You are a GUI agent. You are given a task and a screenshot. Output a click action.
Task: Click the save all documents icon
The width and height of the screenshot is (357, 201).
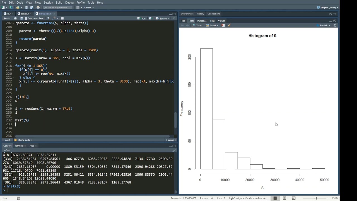point(32,8)
